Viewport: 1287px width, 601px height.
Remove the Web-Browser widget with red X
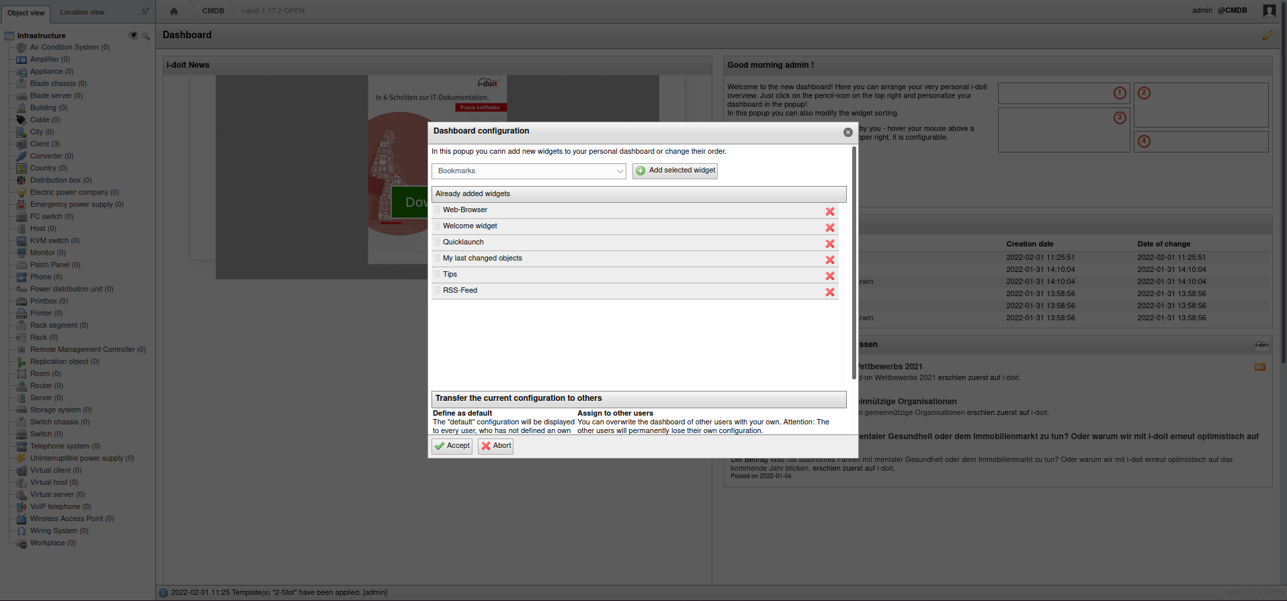click(x=830, y=212)
